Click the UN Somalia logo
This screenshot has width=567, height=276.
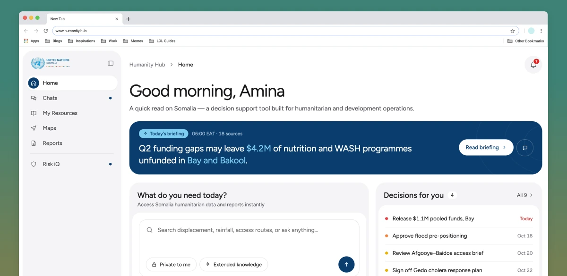click(x=50, y=63)
